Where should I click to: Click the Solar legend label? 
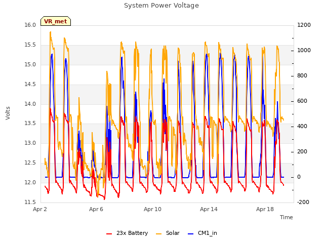173,233
